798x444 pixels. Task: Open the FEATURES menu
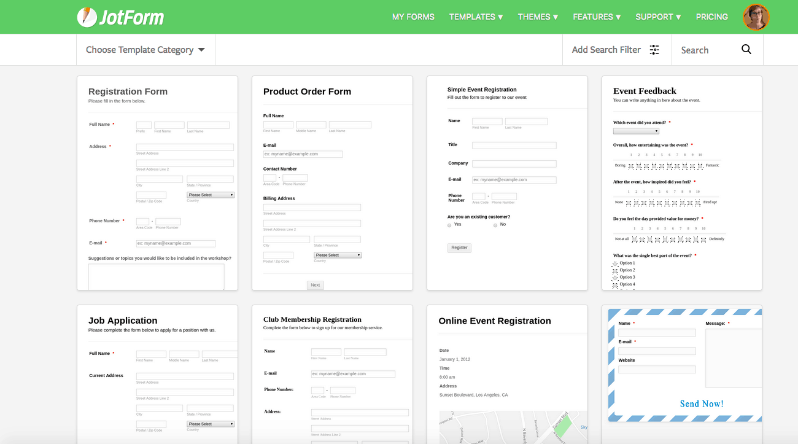click(x=596, y=17)
